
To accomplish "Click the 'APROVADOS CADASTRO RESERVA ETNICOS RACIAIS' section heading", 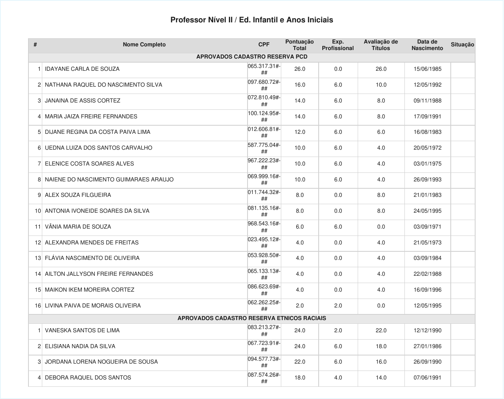I will tap(252, 318).
